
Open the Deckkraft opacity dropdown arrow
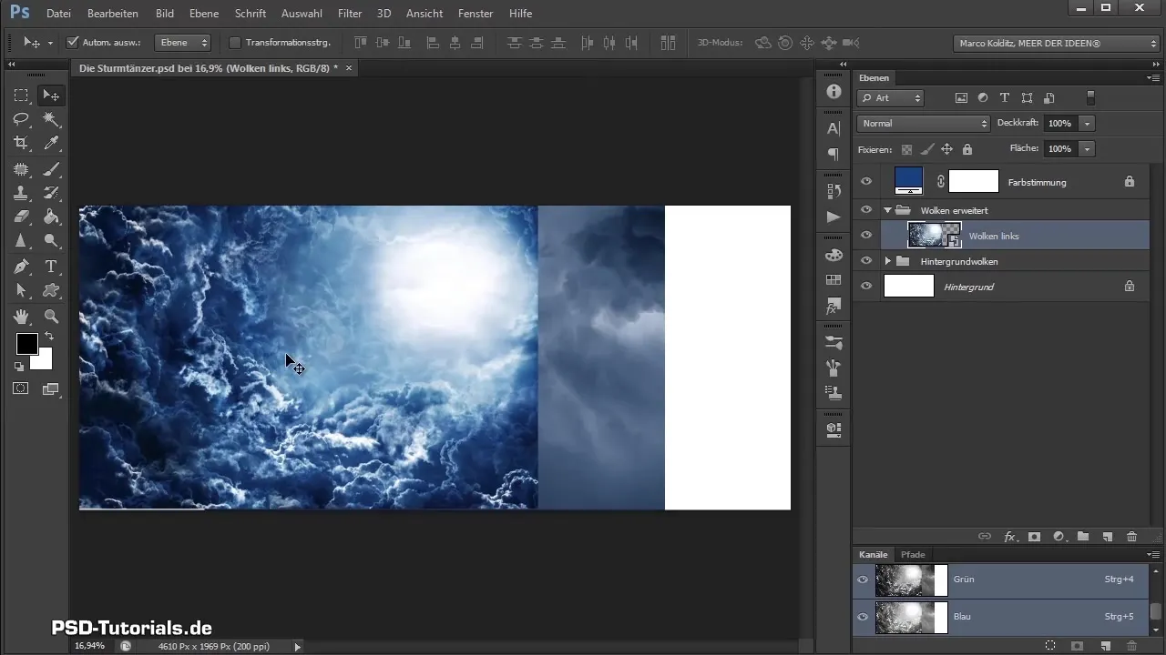(x=1088, y=123)
